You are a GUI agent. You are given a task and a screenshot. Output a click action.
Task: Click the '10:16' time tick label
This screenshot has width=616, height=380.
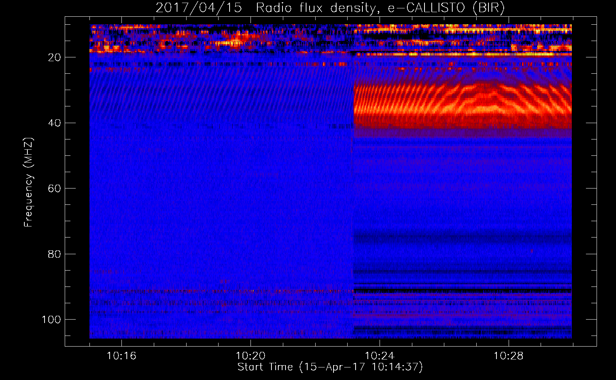(121, 356)
